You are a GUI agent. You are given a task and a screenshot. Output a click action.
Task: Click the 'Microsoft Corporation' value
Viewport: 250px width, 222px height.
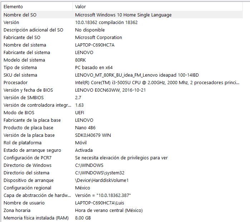(x=98, y=37)
